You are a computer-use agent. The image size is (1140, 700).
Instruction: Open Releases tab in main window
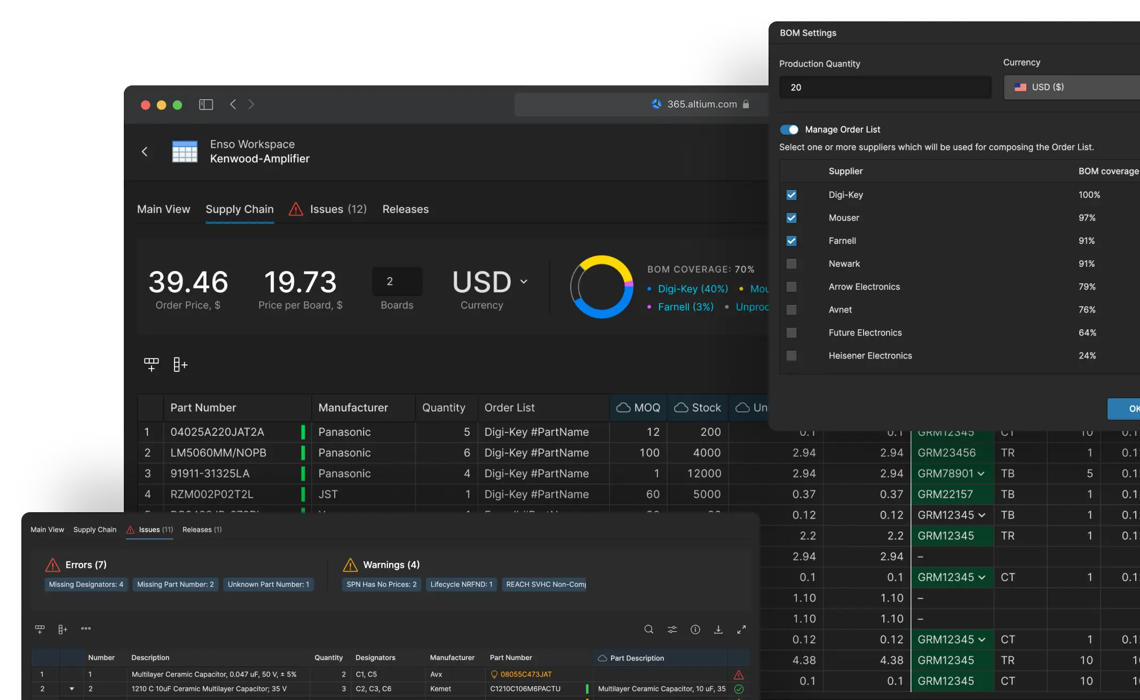(406, 209)
